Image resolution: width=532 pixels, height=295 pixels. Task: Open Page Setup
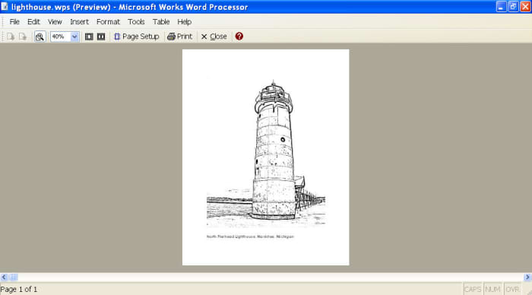(x=137, y=36)
